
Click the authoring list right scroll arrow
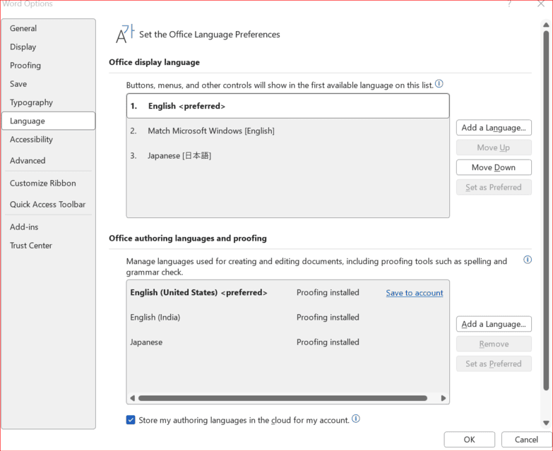[x=444, y=398]
